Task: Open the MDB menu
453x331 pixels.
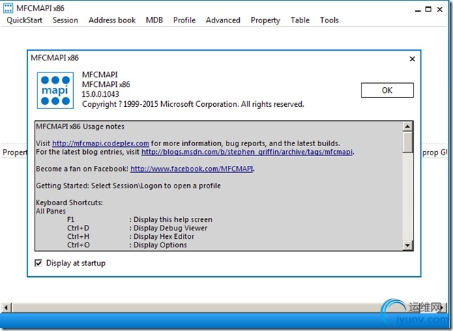Action: 154,20
